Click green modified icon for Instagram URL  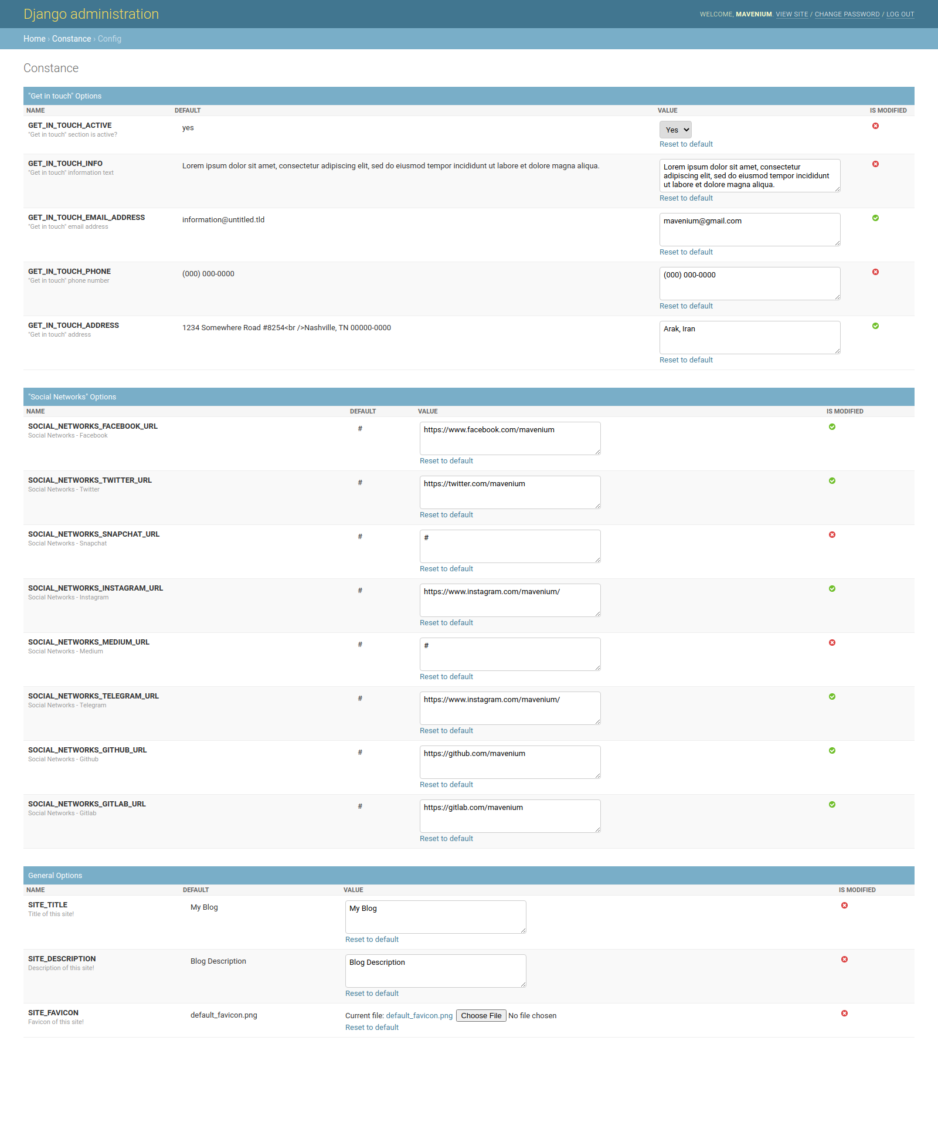(x=832, y=589)
